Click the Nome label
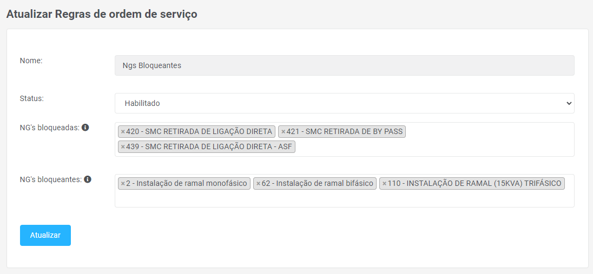The width and height of the screenshot is (593, 274). pos(31,61)
